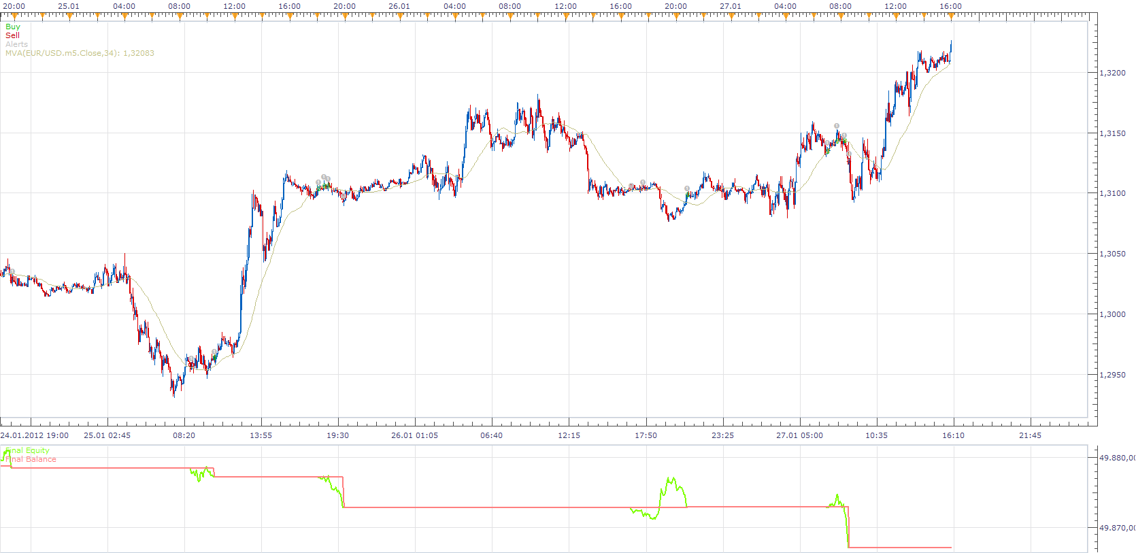The width and height of the screenshot is (1136, 553).
Task: Click the 24.01.2012 19:00 time label
Action: tap(35, 435)
